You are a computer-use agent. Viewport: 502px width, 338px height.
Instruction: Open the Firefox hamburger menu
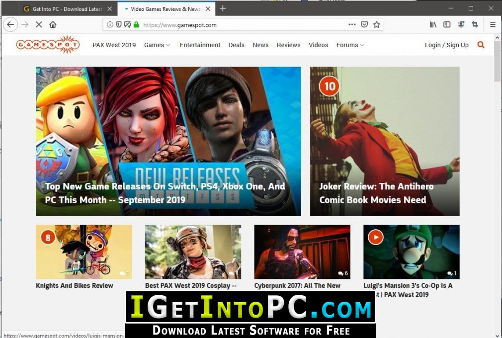click(493, 25)
